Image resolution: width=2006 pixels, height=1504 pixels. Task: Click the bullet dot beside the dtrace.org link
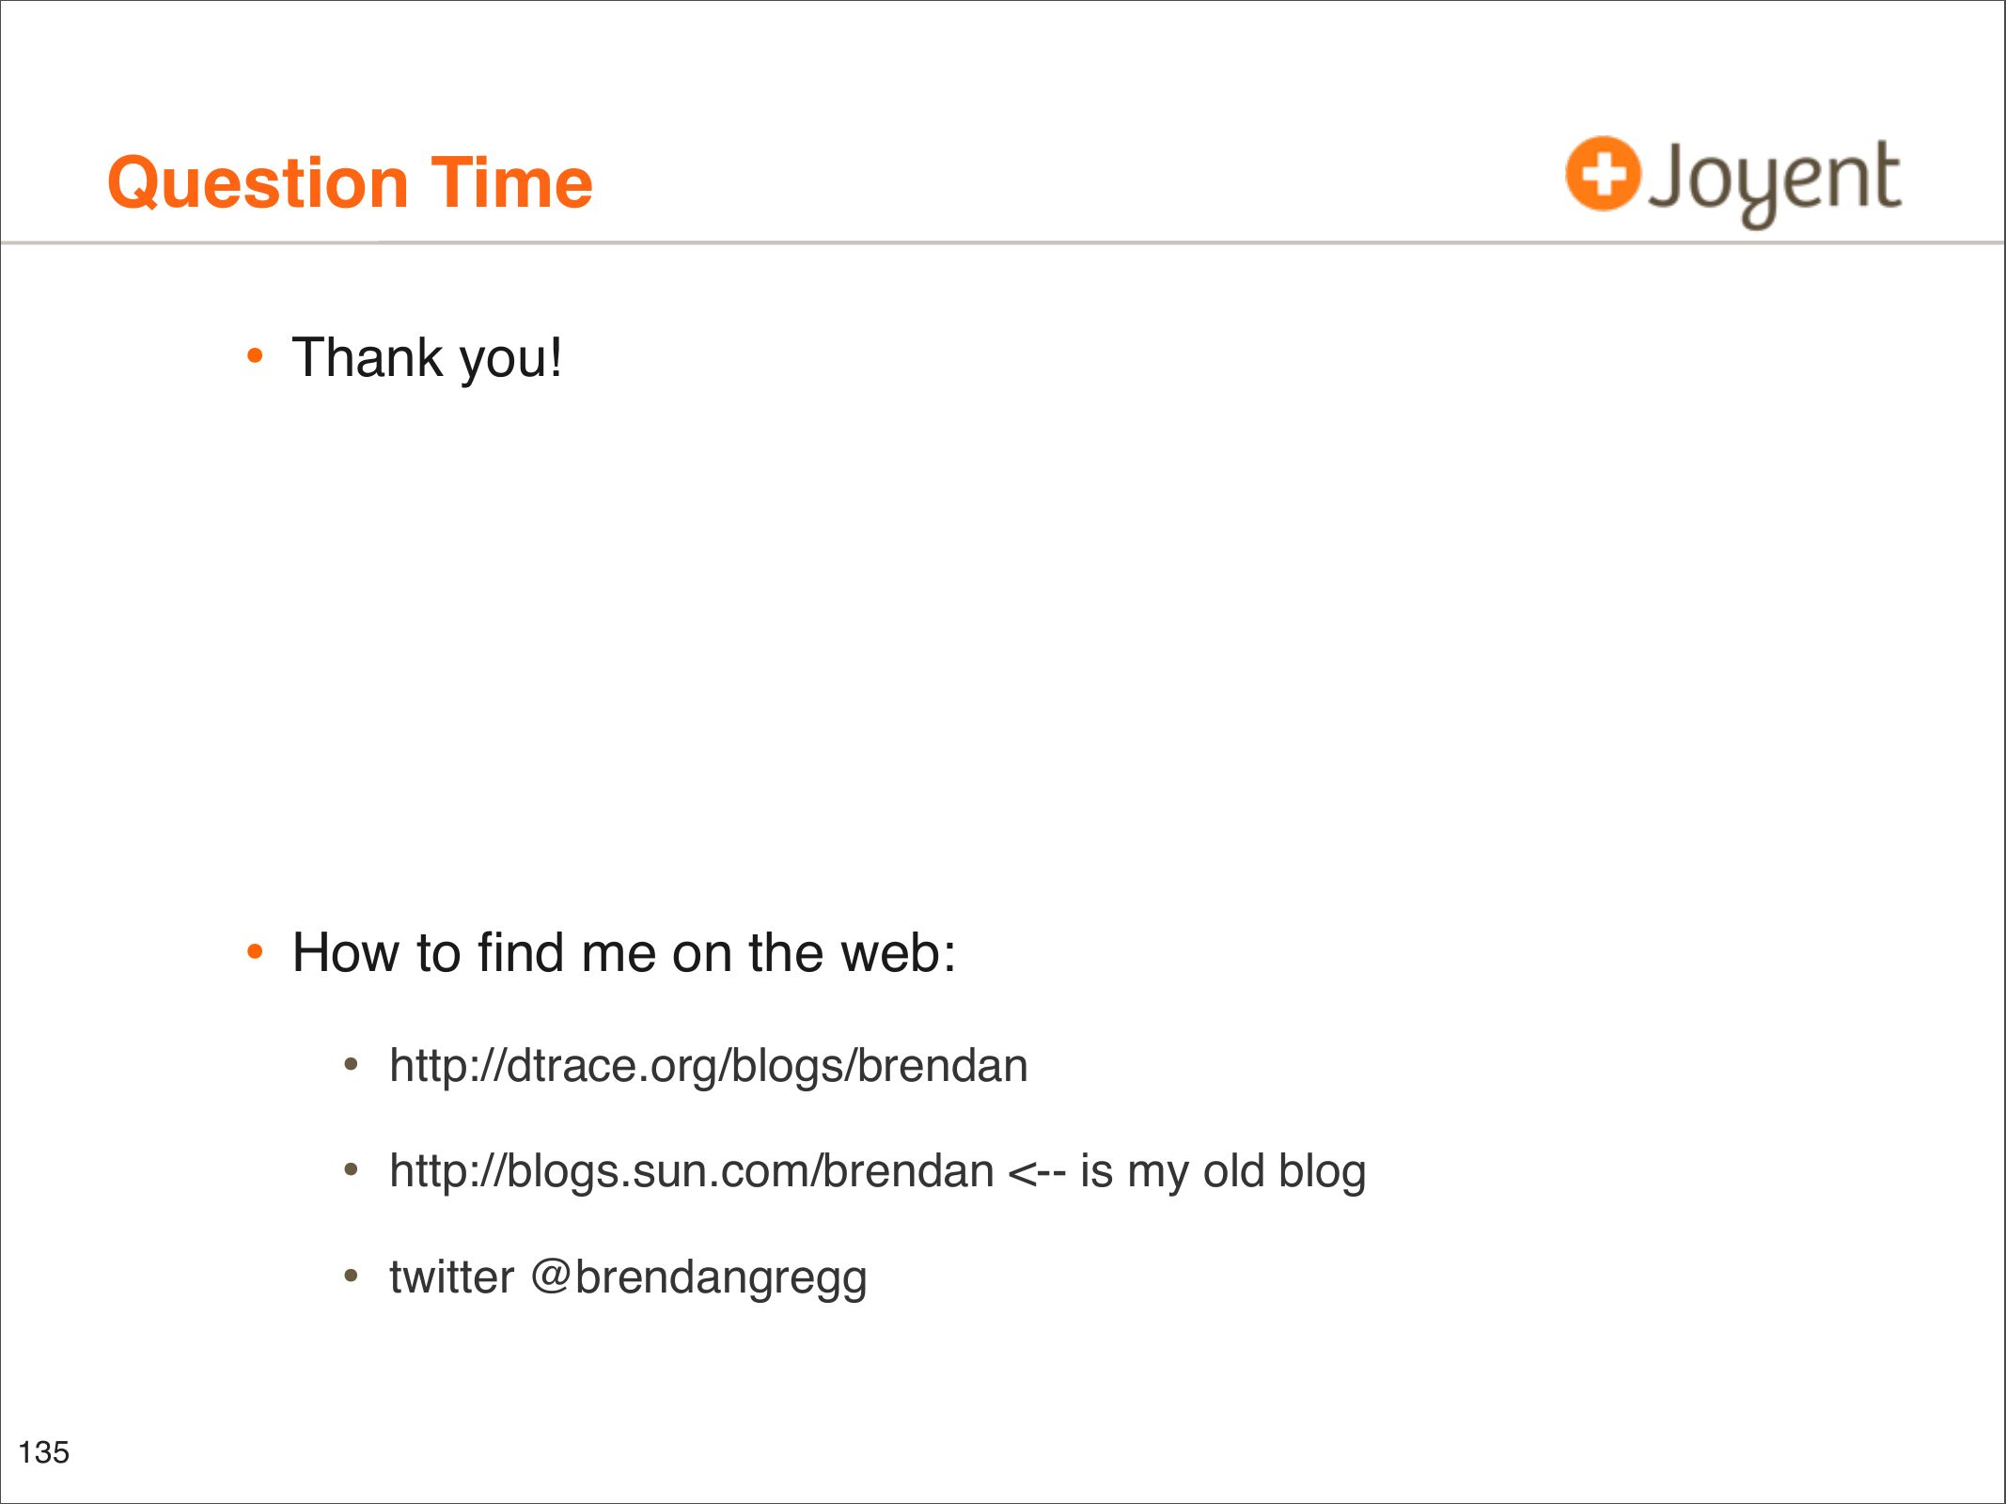[x=352, y=1064]
